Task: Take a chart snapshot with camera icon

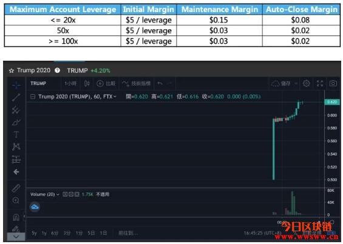Action: point(333,83)
